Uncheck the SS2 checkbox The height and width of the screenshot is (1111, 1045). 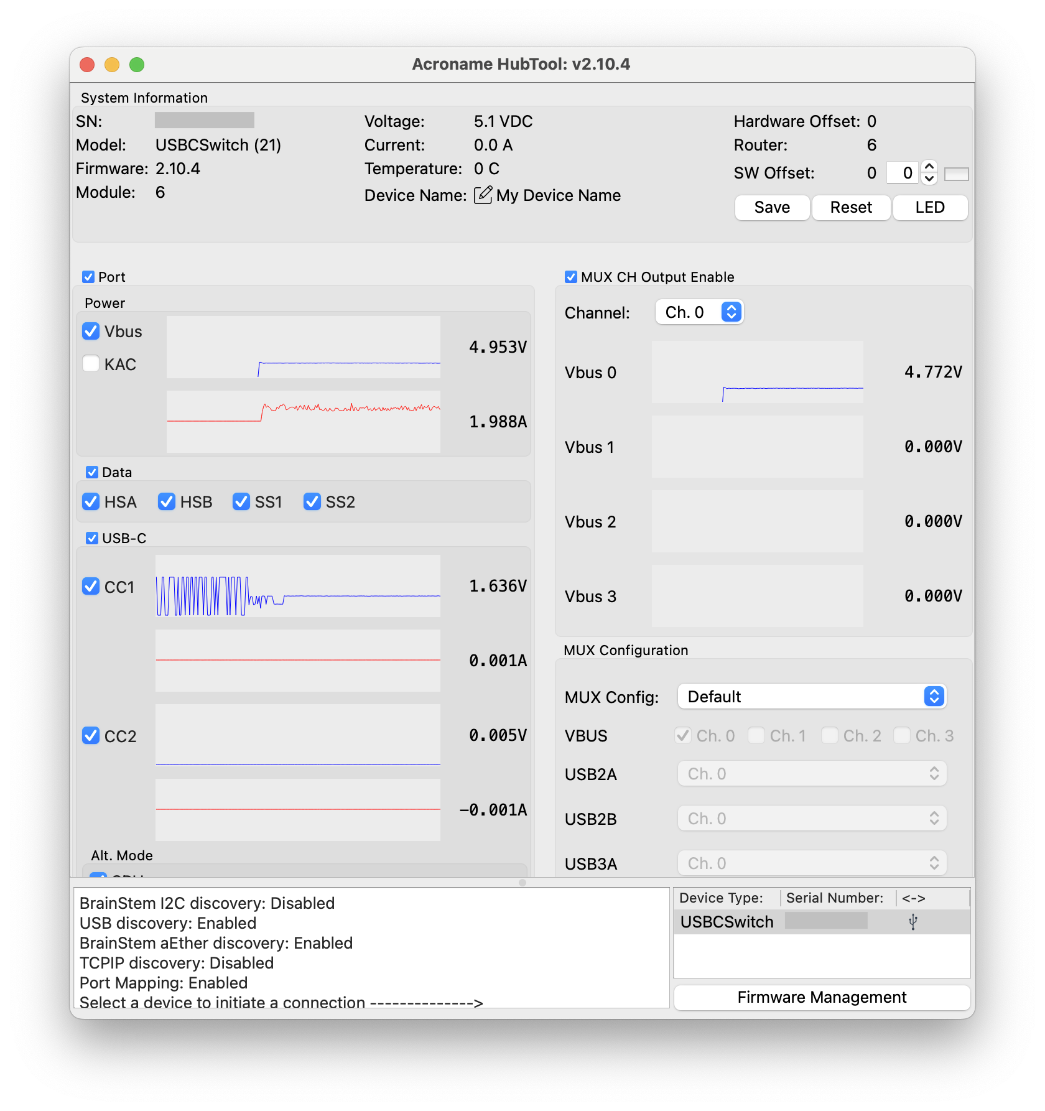[x=312, y=501]
